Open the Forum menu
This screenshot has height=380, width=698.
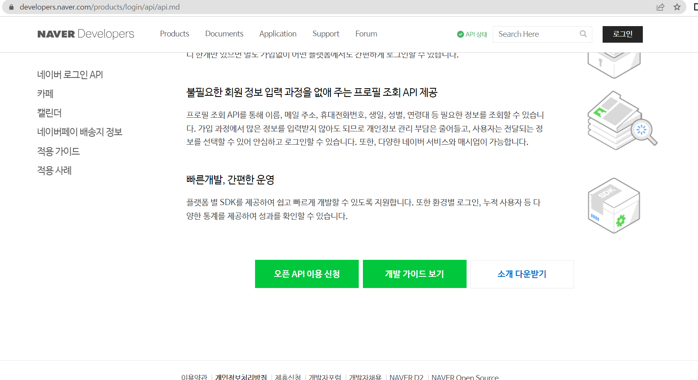[366, 34]
